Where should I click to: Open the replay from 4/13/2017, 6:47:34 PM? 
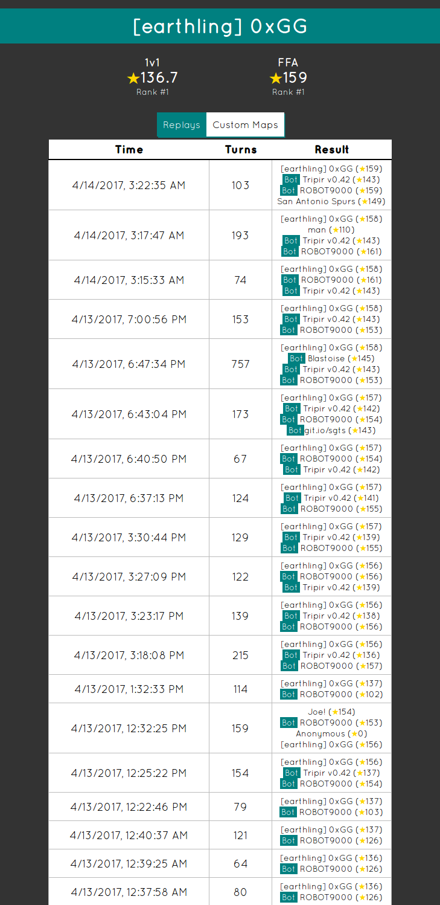pyautogui.click(x=129, y=364)
